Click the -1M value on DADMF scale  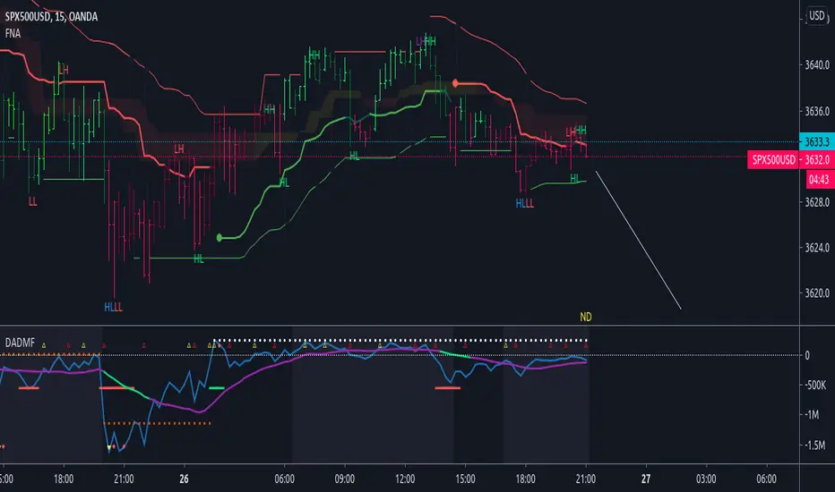pyautogui.click(x=812, y=414)
